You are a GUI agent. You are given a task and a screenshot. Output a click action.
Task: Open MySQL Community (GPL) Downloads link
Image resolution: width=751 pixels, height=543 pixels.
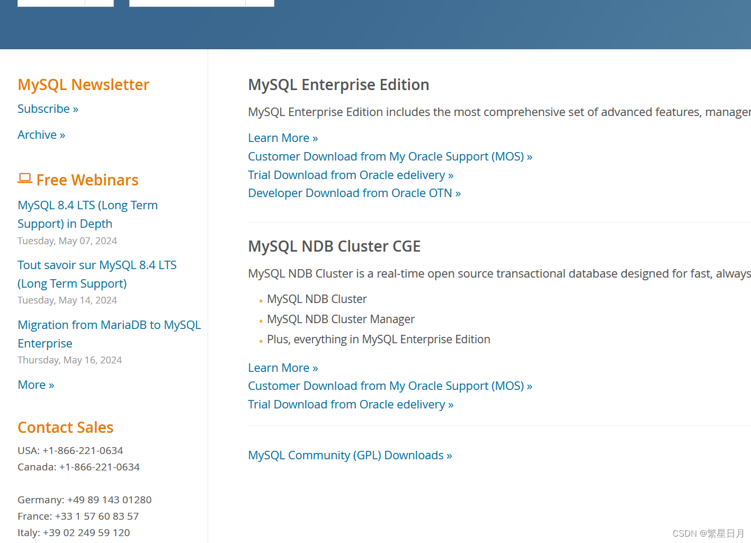(350, 455)
